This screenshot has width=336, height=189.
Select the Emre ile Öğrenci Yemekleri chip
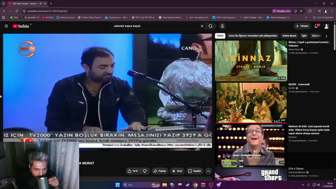[253, 36]
